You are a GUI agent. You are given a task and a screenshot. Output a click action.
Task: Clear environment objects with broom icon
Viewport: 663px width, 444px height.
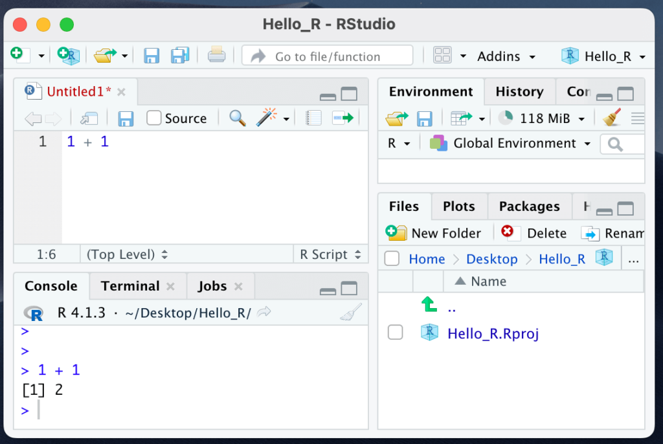pyautogui.click(x=611, y=117)
